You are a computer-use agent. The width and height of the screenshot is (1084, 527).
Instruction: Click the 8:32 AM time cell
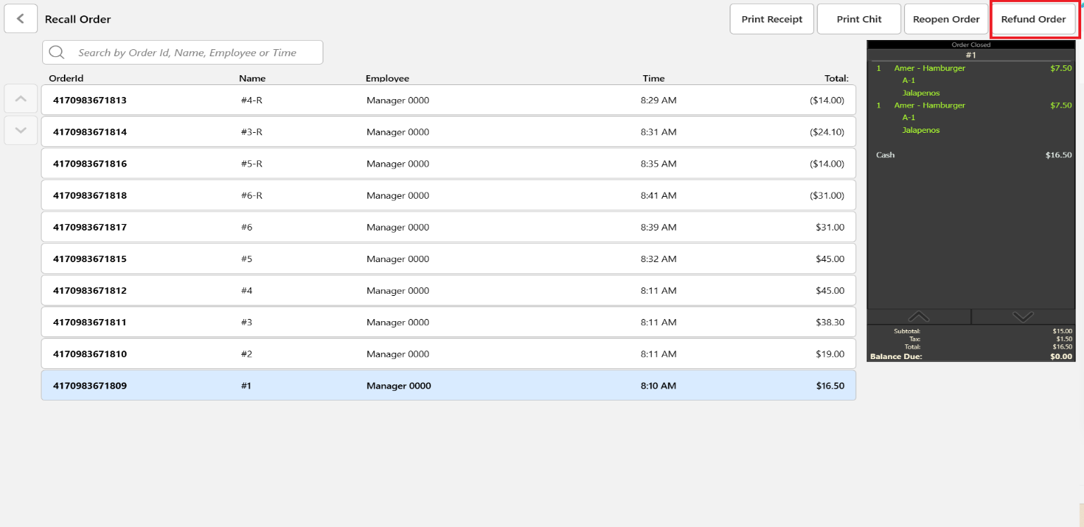[659, 259]
